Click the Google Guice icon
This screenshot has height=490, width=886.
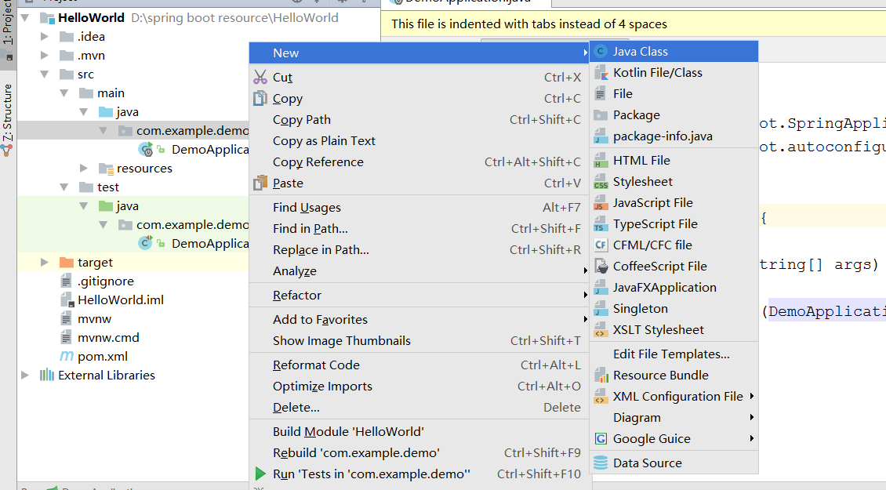coord(601,439)
